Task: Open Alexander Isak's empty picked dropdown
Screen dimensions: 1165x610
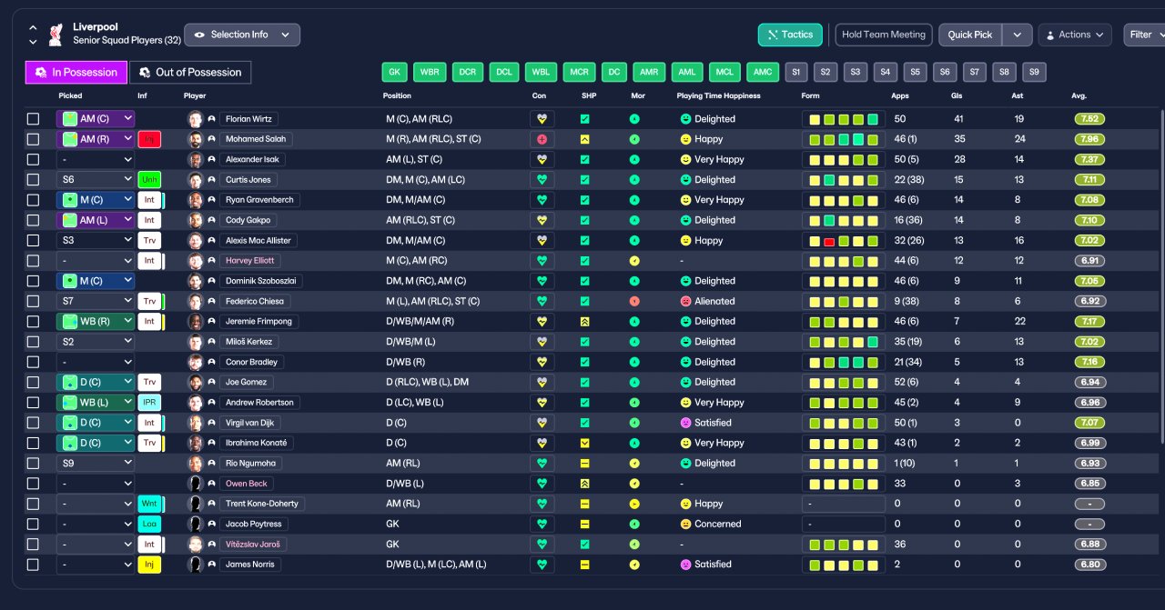Action: pyautogui.click(x=96, y=159)
